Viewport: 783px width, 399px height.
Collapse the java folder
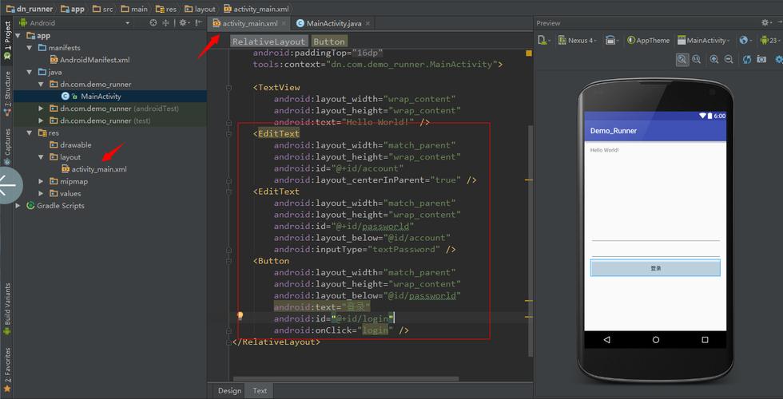tap(30, 72)
